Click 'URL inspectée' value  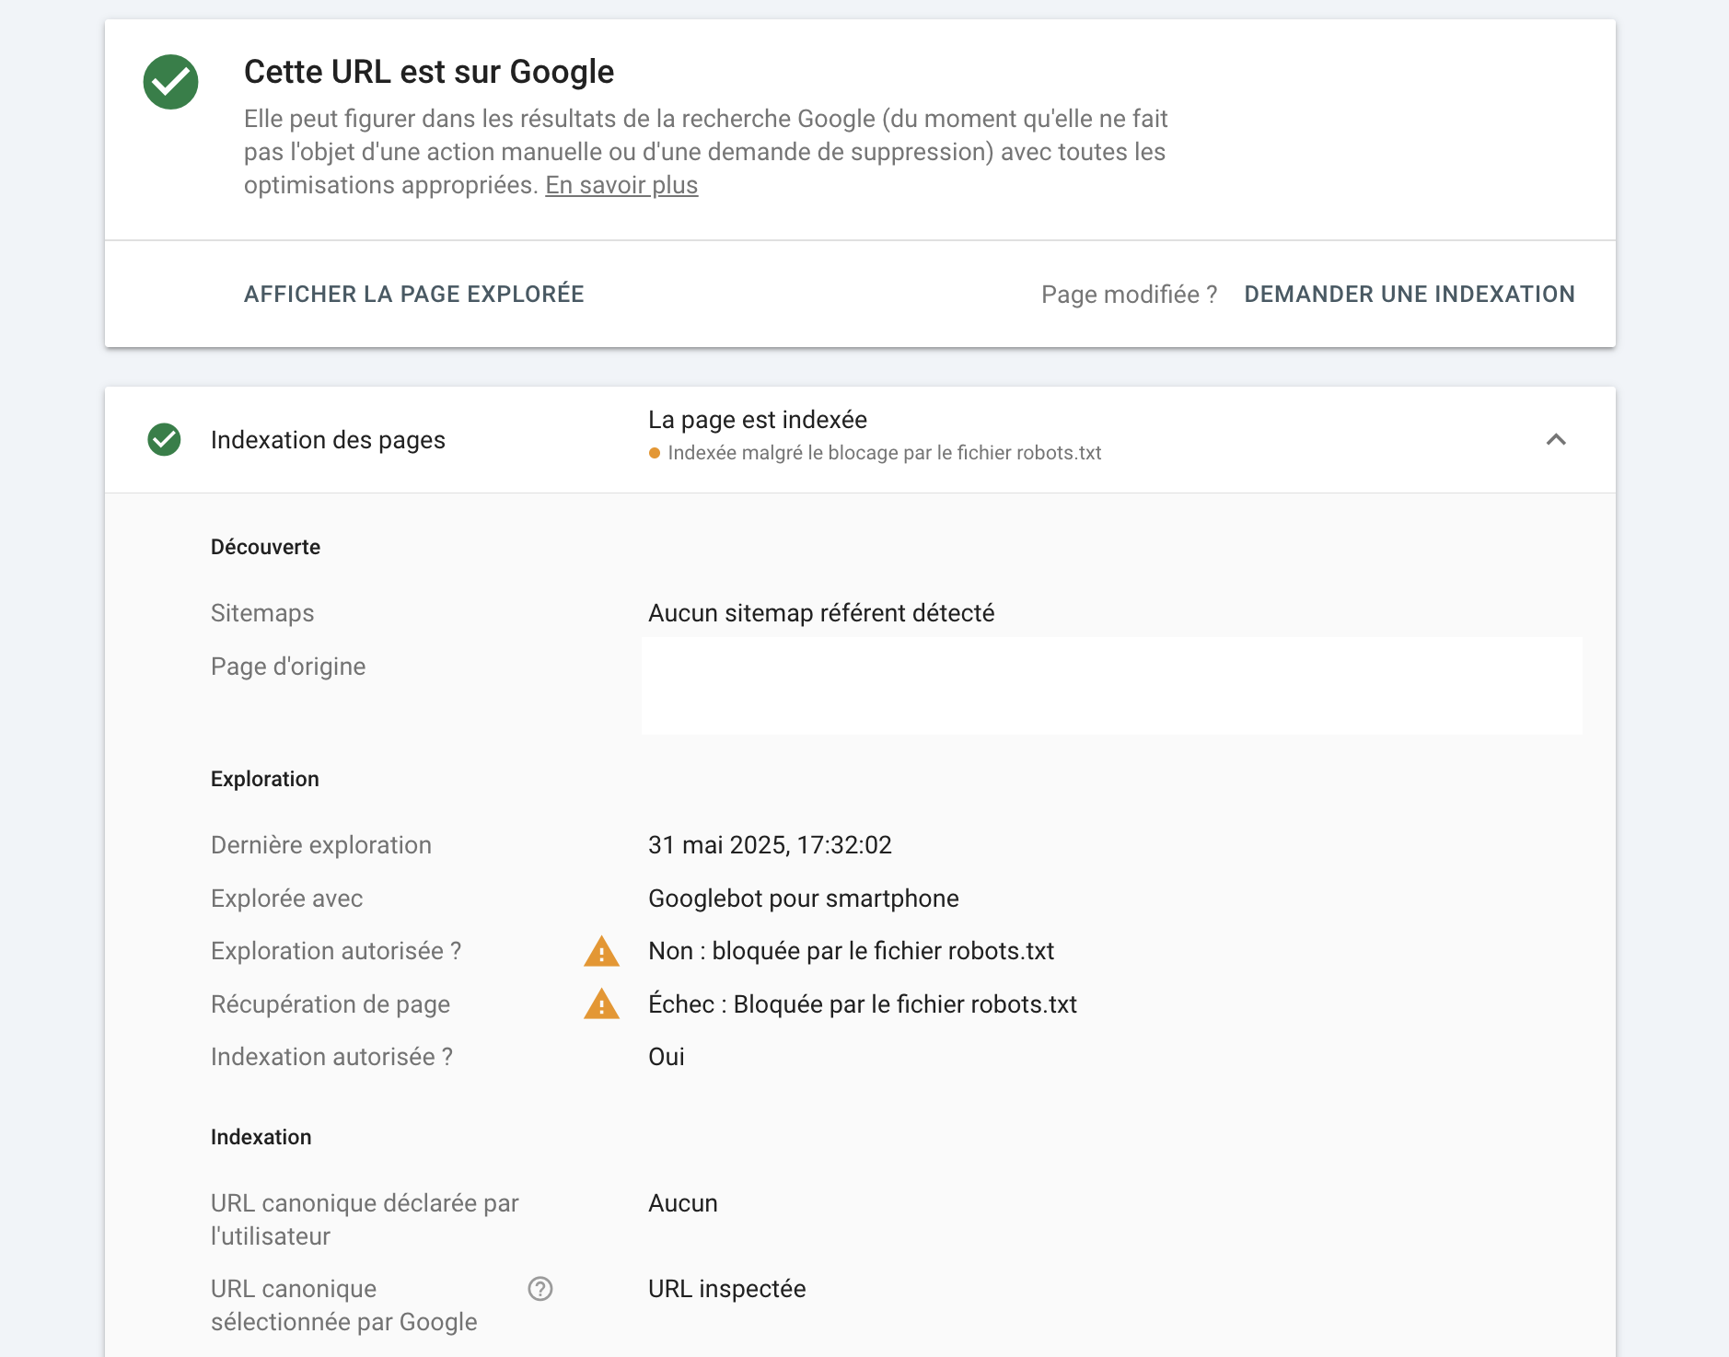727,1289
